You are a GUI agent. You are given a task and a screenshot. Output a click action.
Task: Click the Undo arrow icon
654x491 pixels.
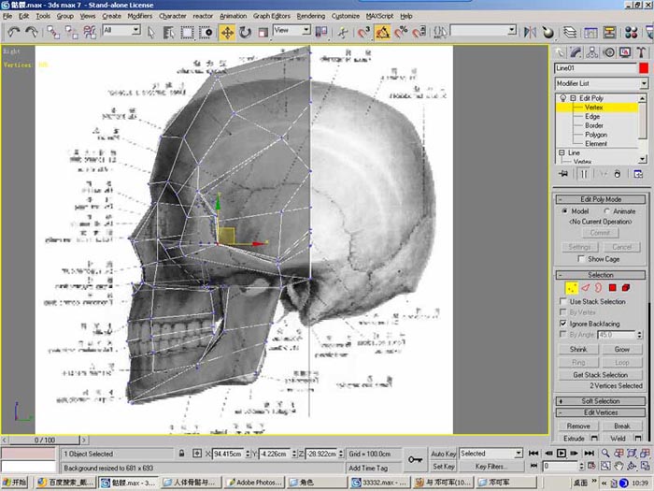pyautogui.click(x=14, y=32)
